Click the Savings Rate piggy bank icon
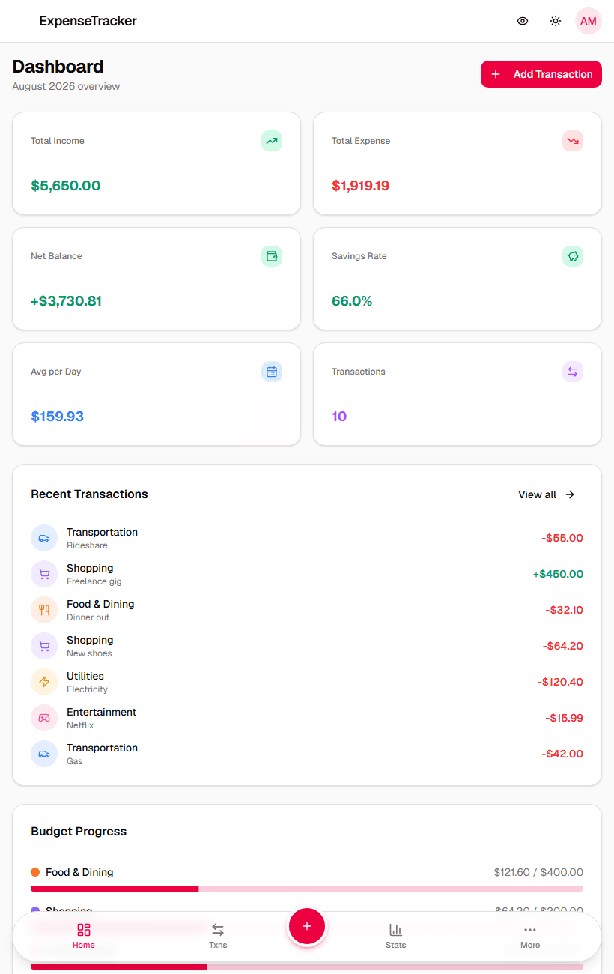The image size is (614, 974). pyautogui.click(x=573, y=256)
